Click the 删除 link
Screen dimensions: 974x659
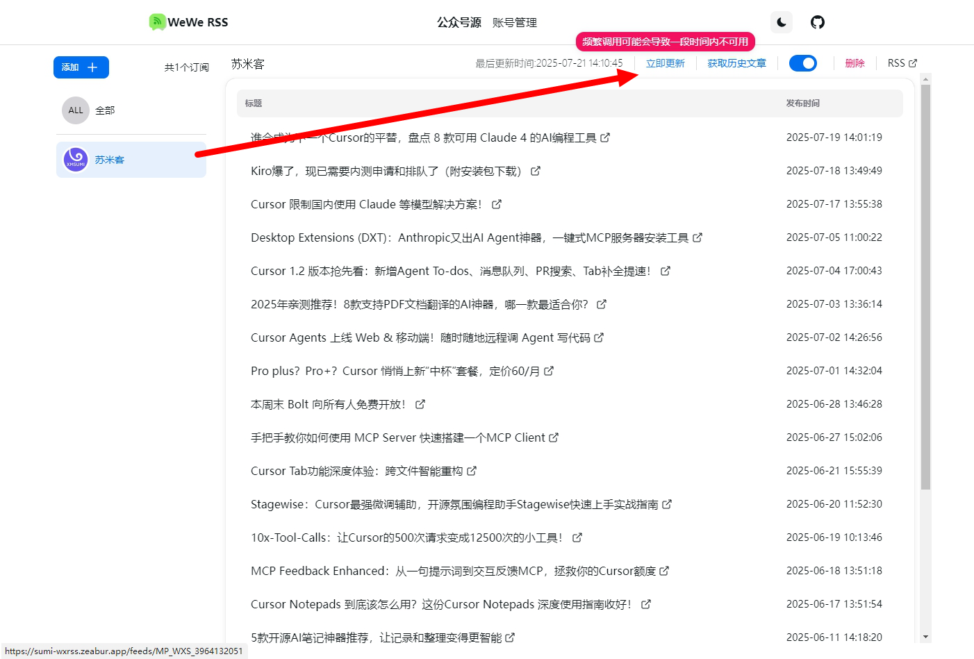[855, 63]
